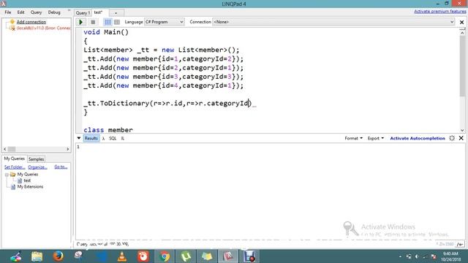468x263 pixels.
Task: Select the localdb connection error icon
Action: [x=12, y=28]
